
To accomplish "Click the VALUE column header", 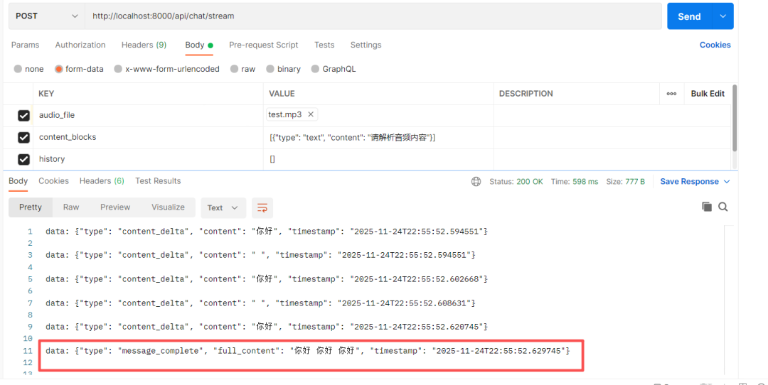I will 282,94.
